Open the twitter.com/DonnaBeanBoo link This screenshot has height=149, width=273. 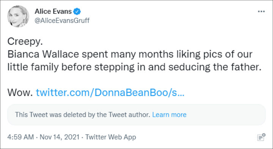click(x=110, y=93)
